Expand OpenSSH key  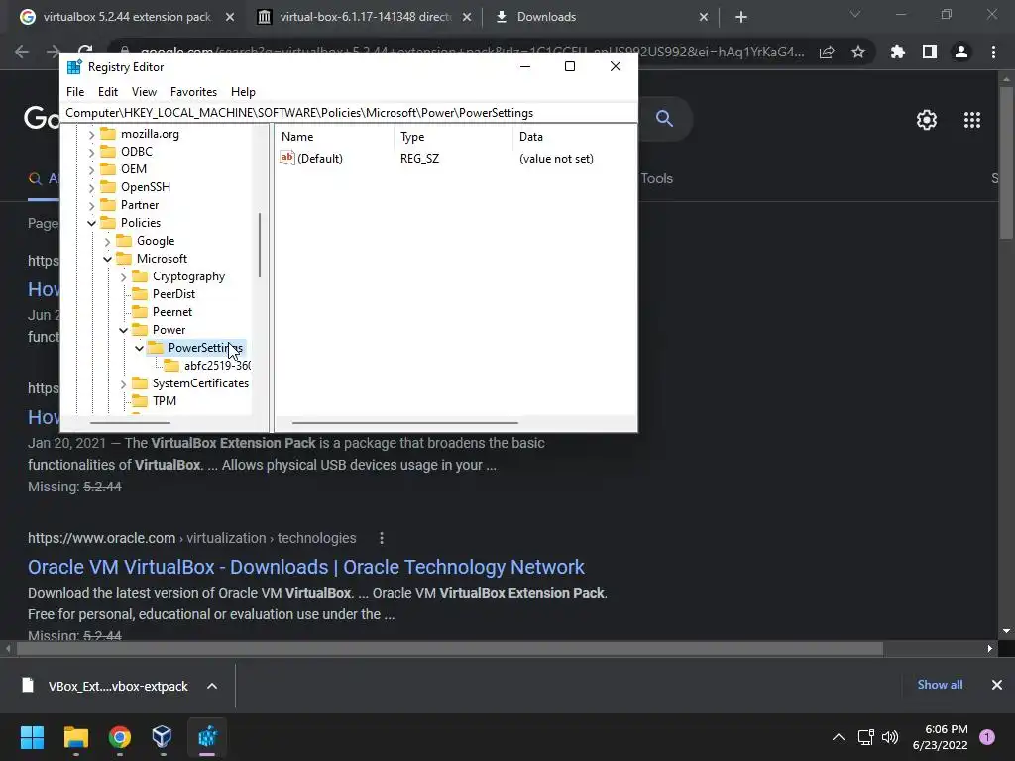(x=91, y=187)
